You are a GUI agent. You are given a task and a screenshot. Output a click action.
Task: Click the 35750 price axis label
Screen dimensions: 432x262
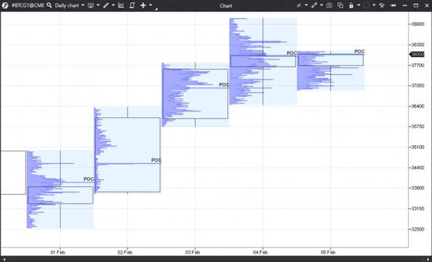tap(417, 126)
